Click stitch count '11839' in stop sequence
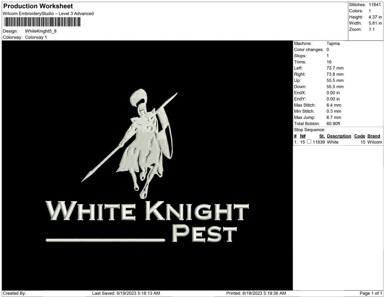Image resolution: width=385 pixels, height=297 pixels. click(x=319, y=142)
